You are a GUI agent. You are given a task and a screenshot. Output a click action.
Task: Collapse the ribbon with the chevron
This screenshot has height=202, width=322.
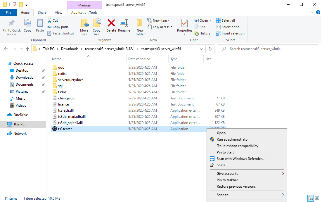pos(312,12)
